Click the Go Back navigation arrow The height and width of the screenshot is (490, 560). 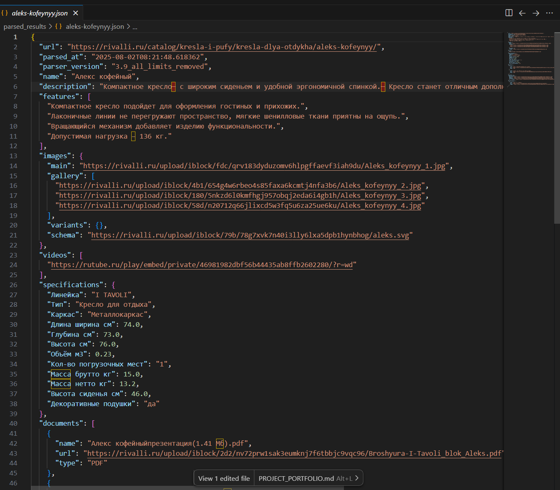(522, 13)
